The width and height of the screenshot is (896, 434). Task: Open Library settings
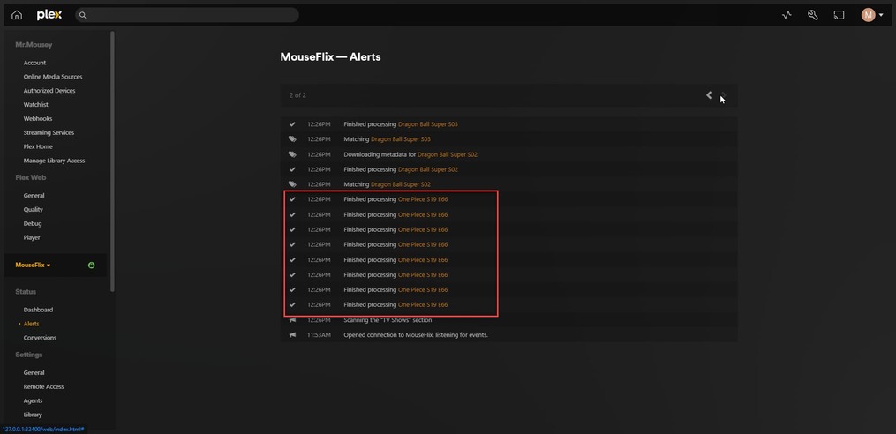coord(33,415)
